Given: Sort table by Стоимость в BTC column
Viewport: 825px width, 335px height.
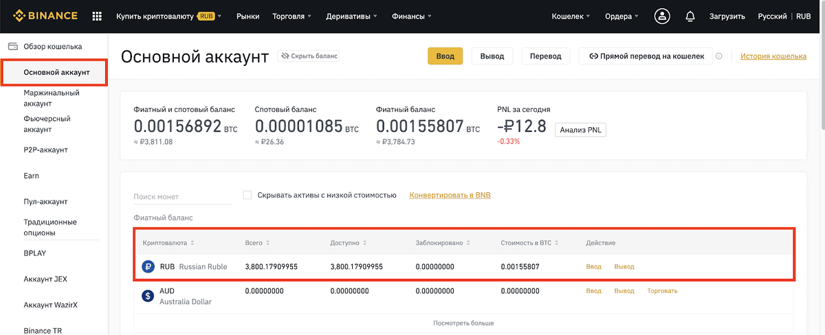Looking at the screenshot, I should (530, 243).
